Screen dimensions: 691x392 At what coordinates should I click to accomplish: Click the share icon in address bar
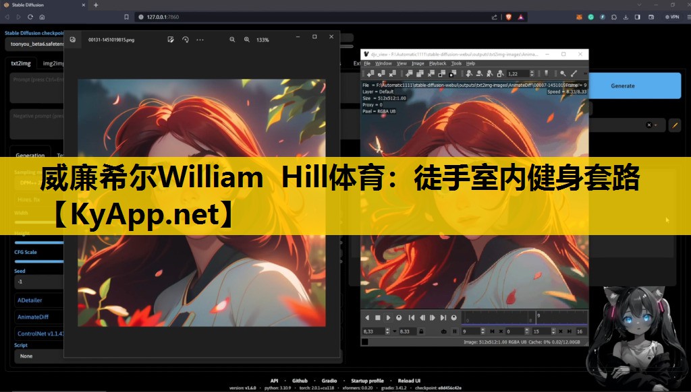(x=495, y=17)
